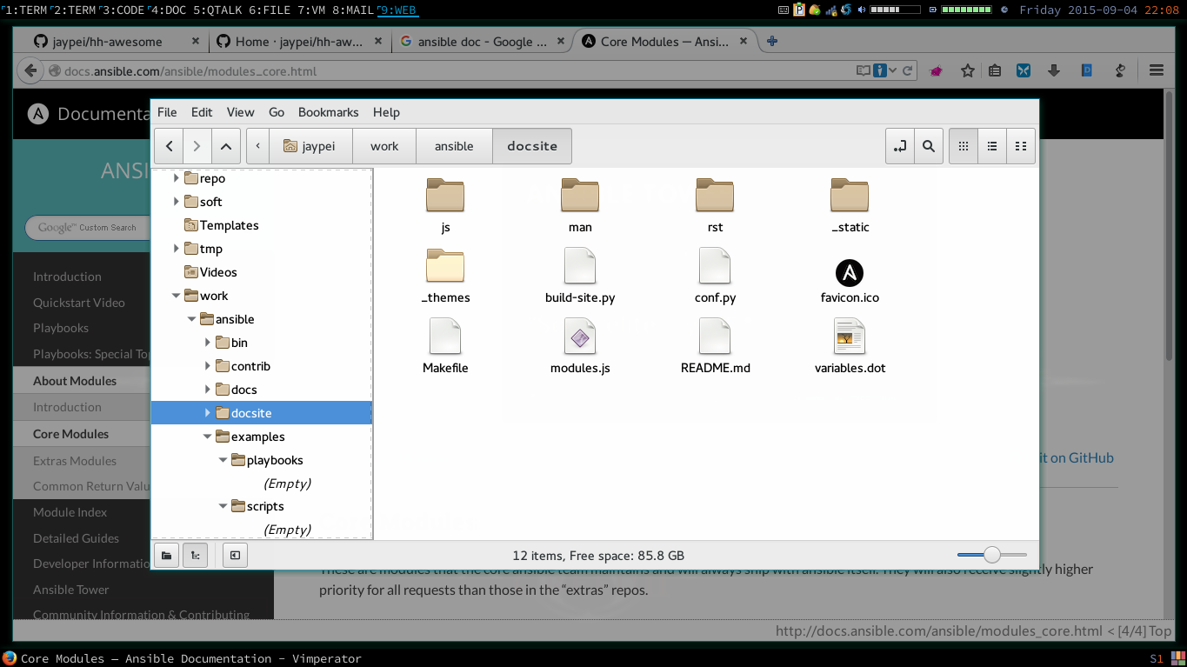Collapse the examples tree node
The height and width of the screenshot is (667, 1187).
point(208,437)
